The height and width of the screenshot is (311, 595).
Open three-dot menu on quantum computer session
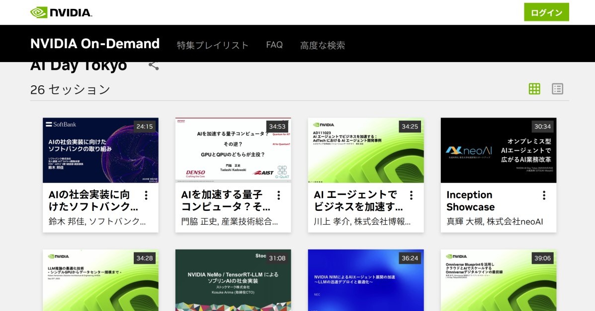279,195
